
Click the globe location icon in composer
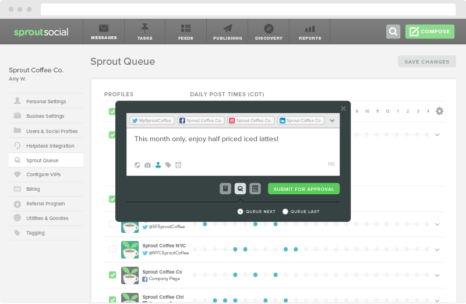pos(137,165)
